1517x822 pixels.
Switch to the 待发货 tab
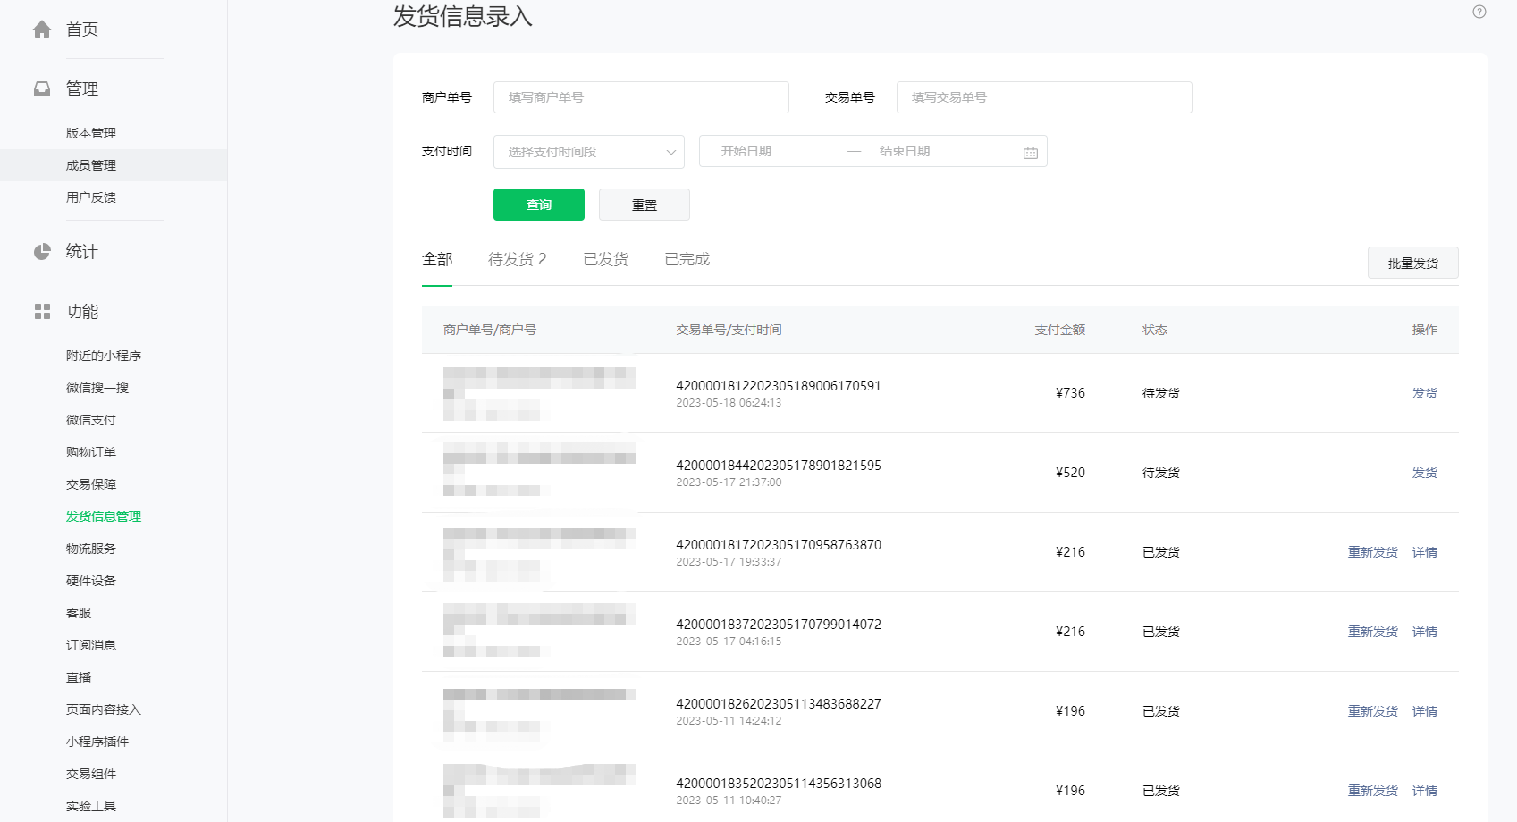pyautogui.click(x=517, y=259)
